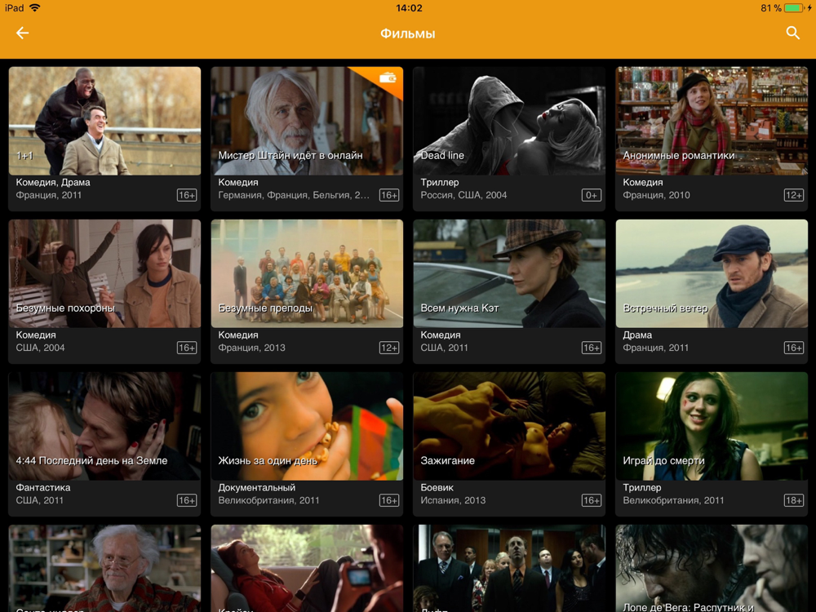Tap the 16+ badge for Безумные похороны
This screenshot has height=612, width=816.
coord(187,348)
